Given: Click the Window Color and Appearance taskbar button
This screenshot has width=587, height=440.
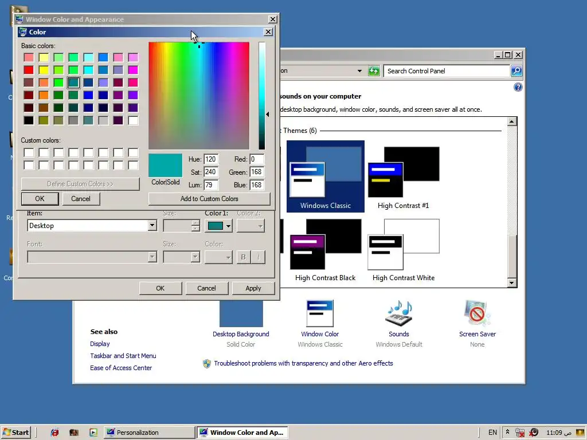Looking at the screenshot, I should click(242, 432).
